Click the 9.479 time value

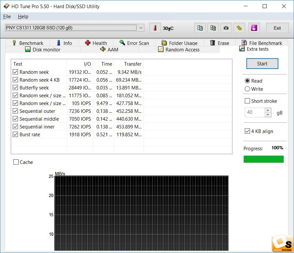(104, 103)
